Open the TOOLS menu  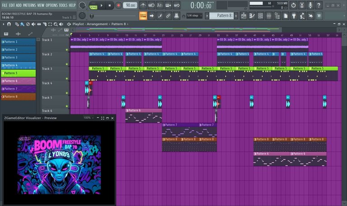[x=63, y=5]
